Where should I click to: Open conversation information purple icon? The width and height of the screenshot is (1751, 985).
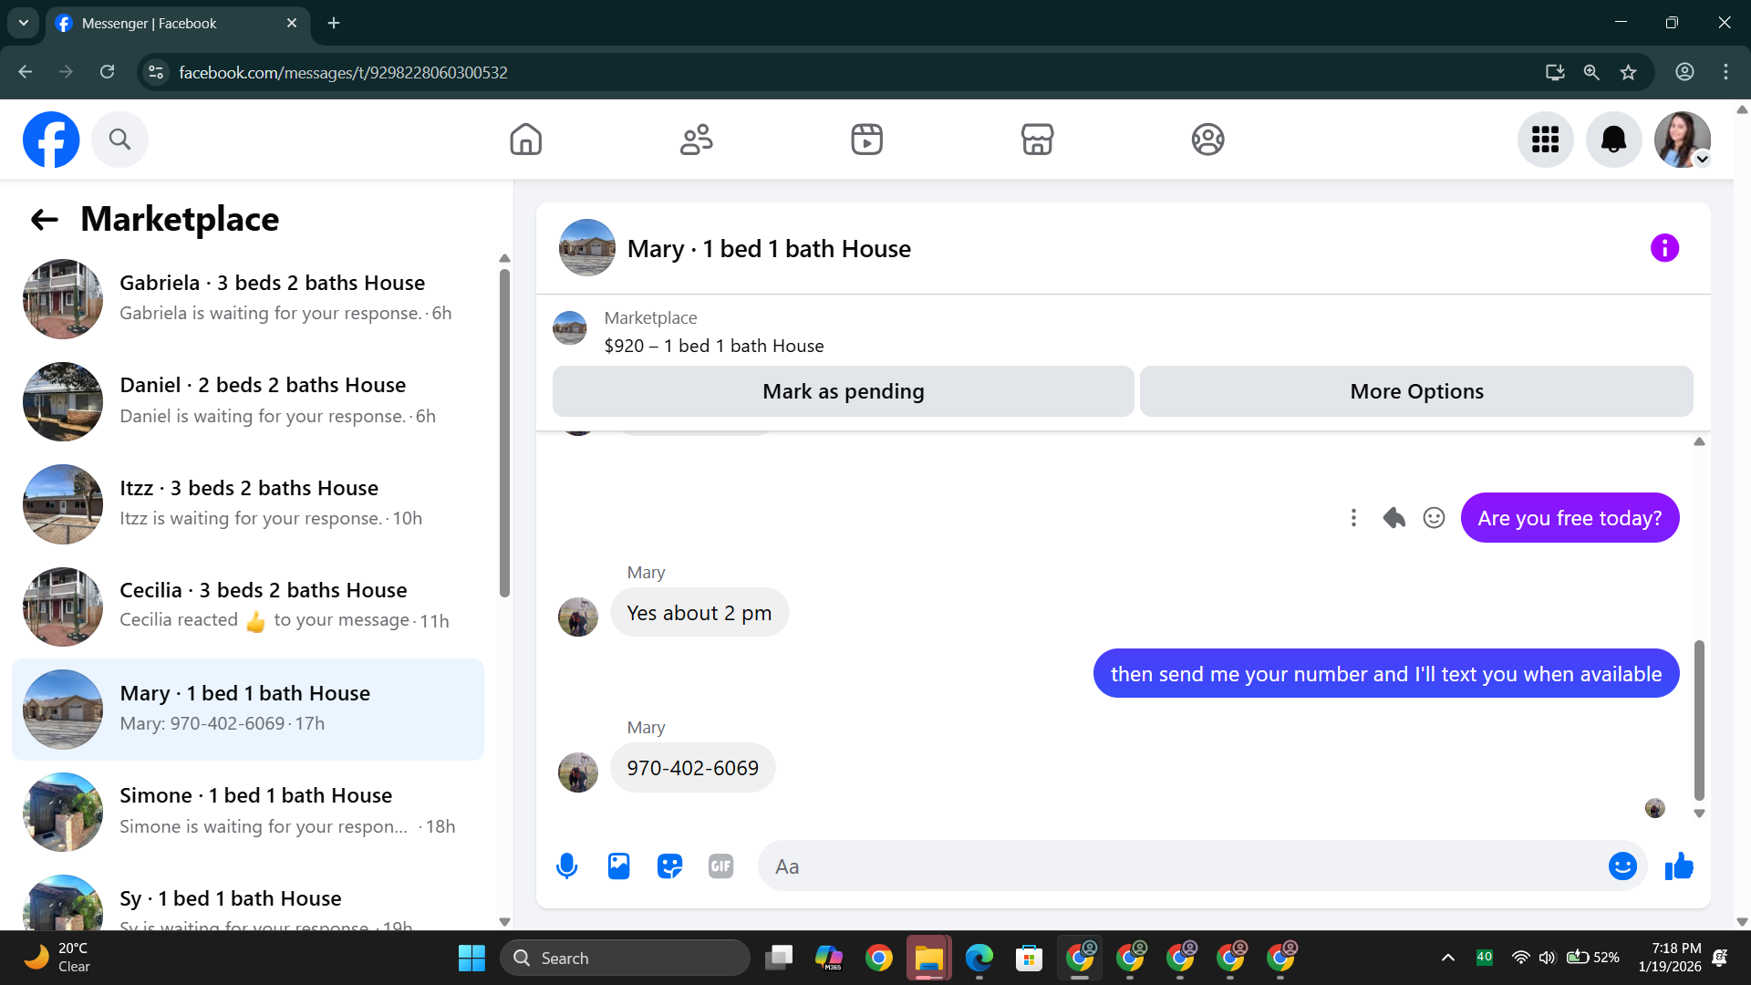[1664, 248]
